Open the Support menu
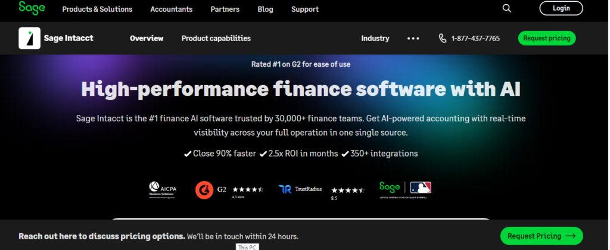Image resolution: width=610 pixels, height=250 pixels. pyautogui.click(x=305, y=9)
